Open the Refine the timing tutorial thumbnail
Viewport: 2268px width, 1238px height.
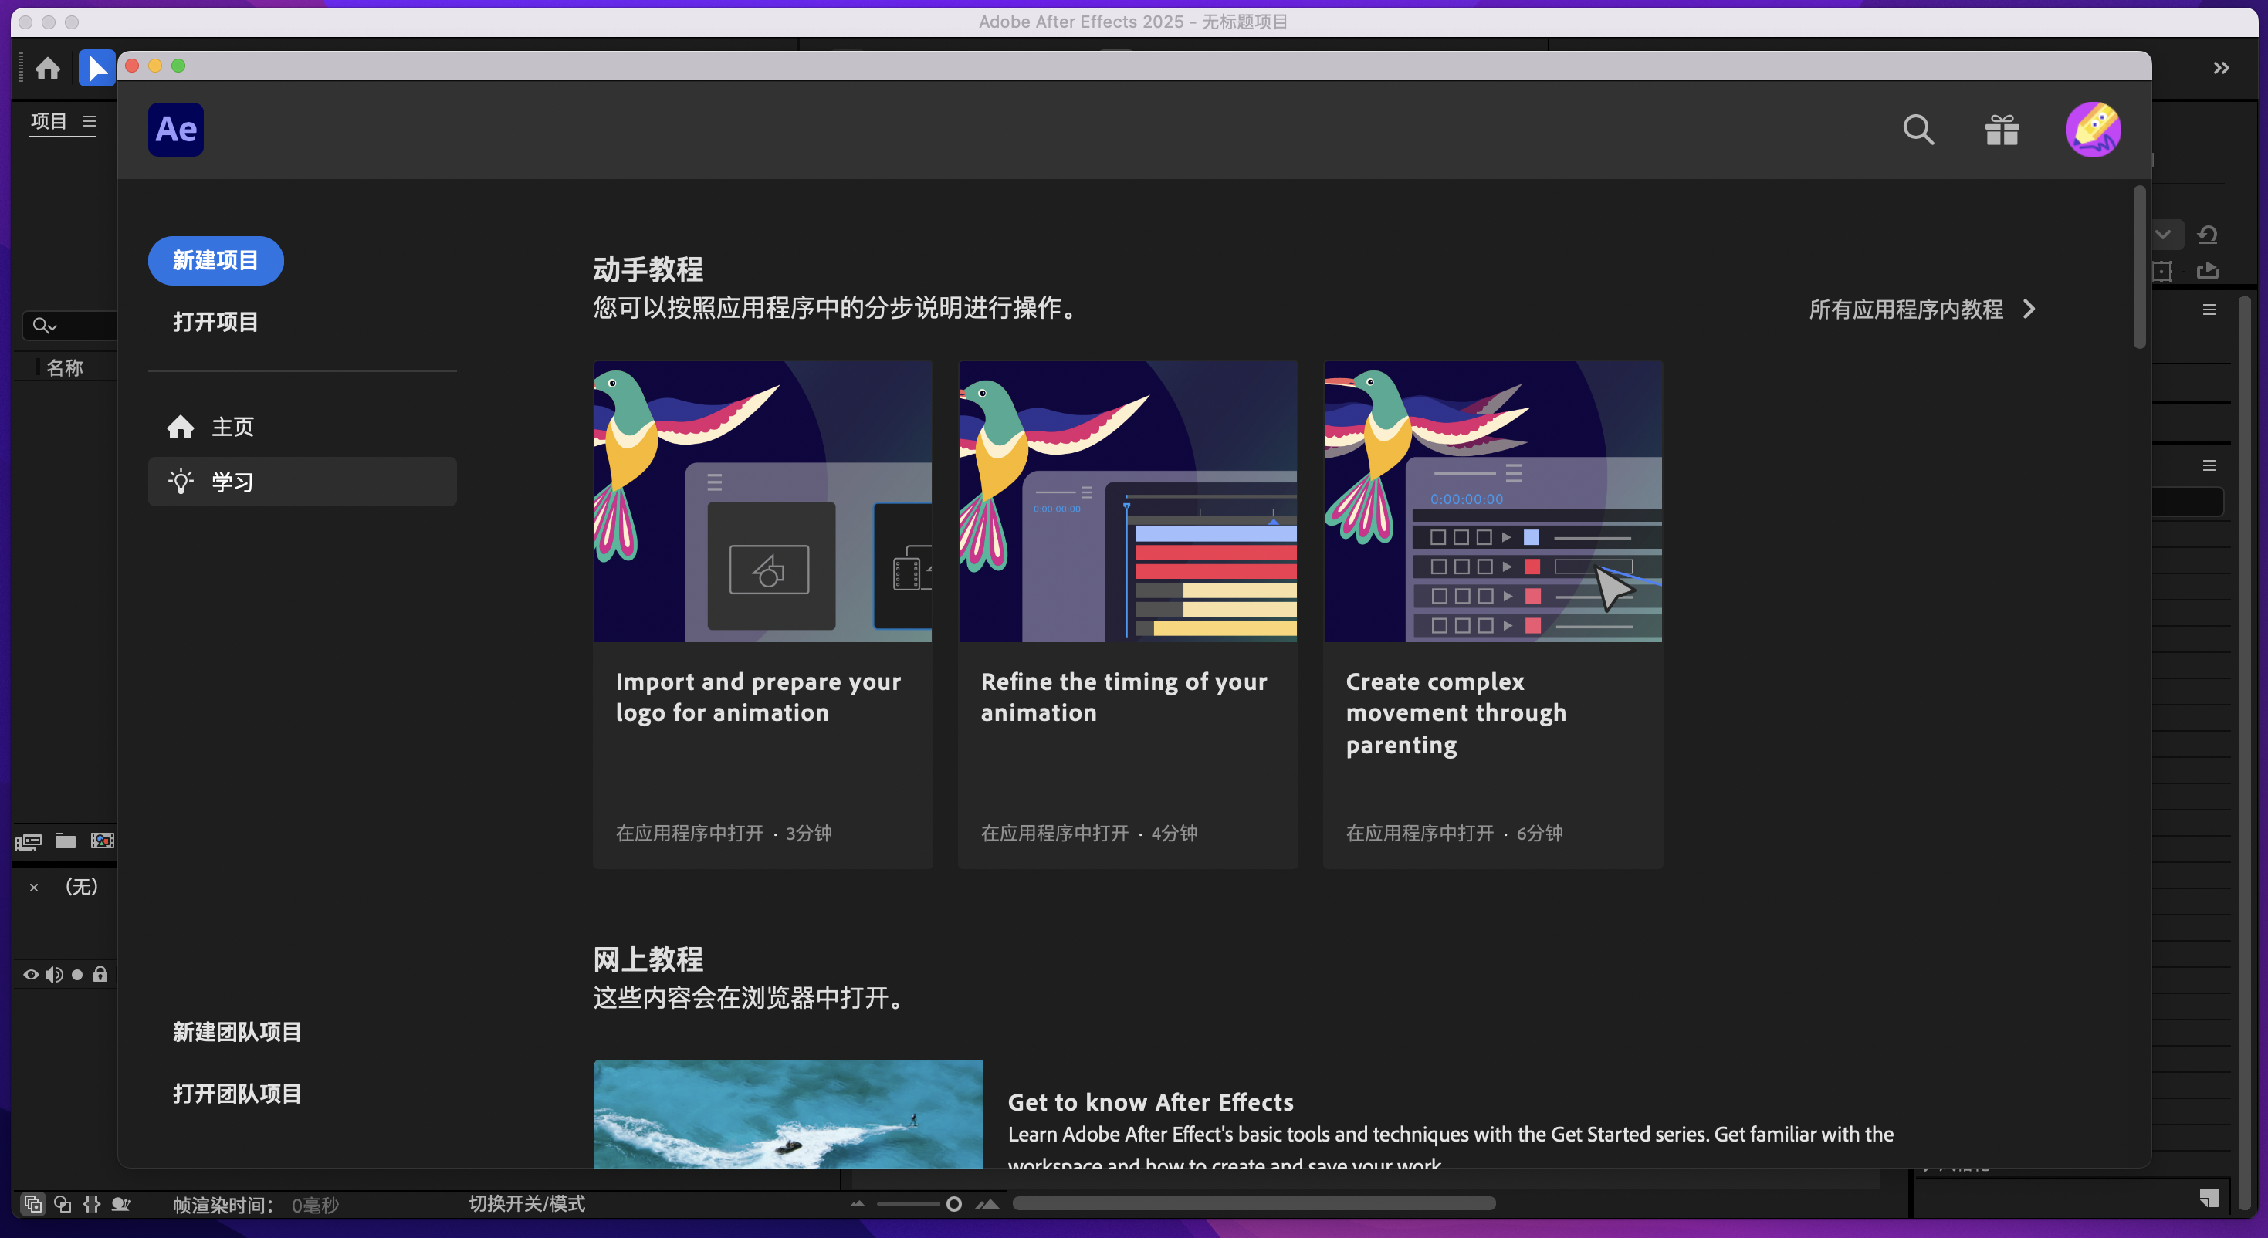point(1127,501)
